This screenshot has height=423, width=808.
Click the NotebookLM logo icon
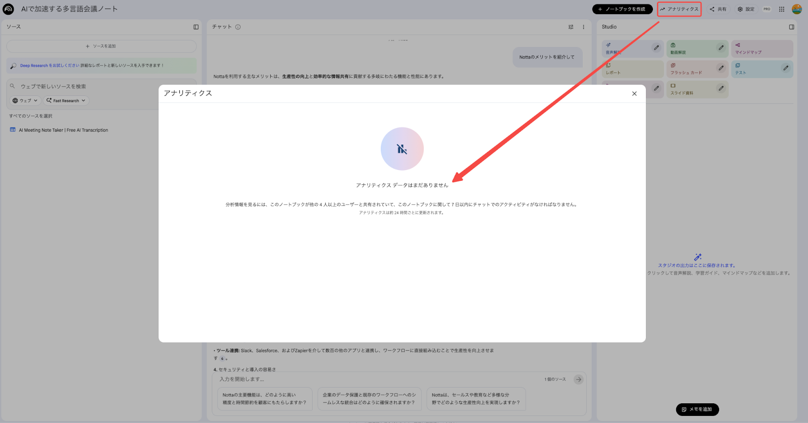[x=8, y=9]
